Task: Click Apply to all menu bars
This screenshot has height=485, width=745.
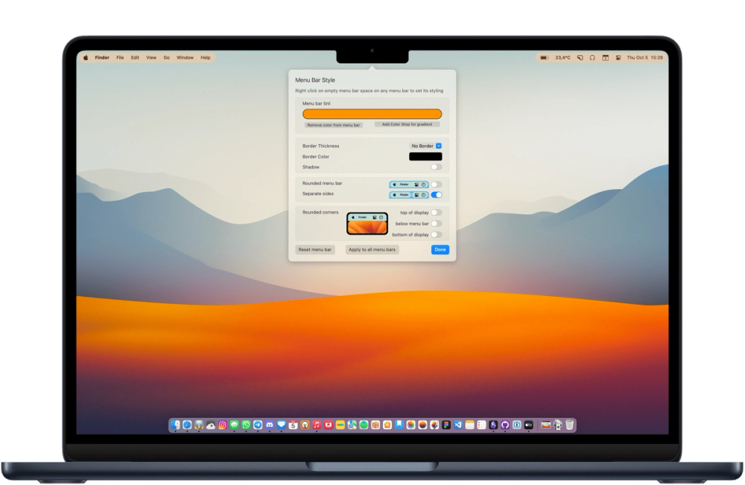Action: [372, 250]
